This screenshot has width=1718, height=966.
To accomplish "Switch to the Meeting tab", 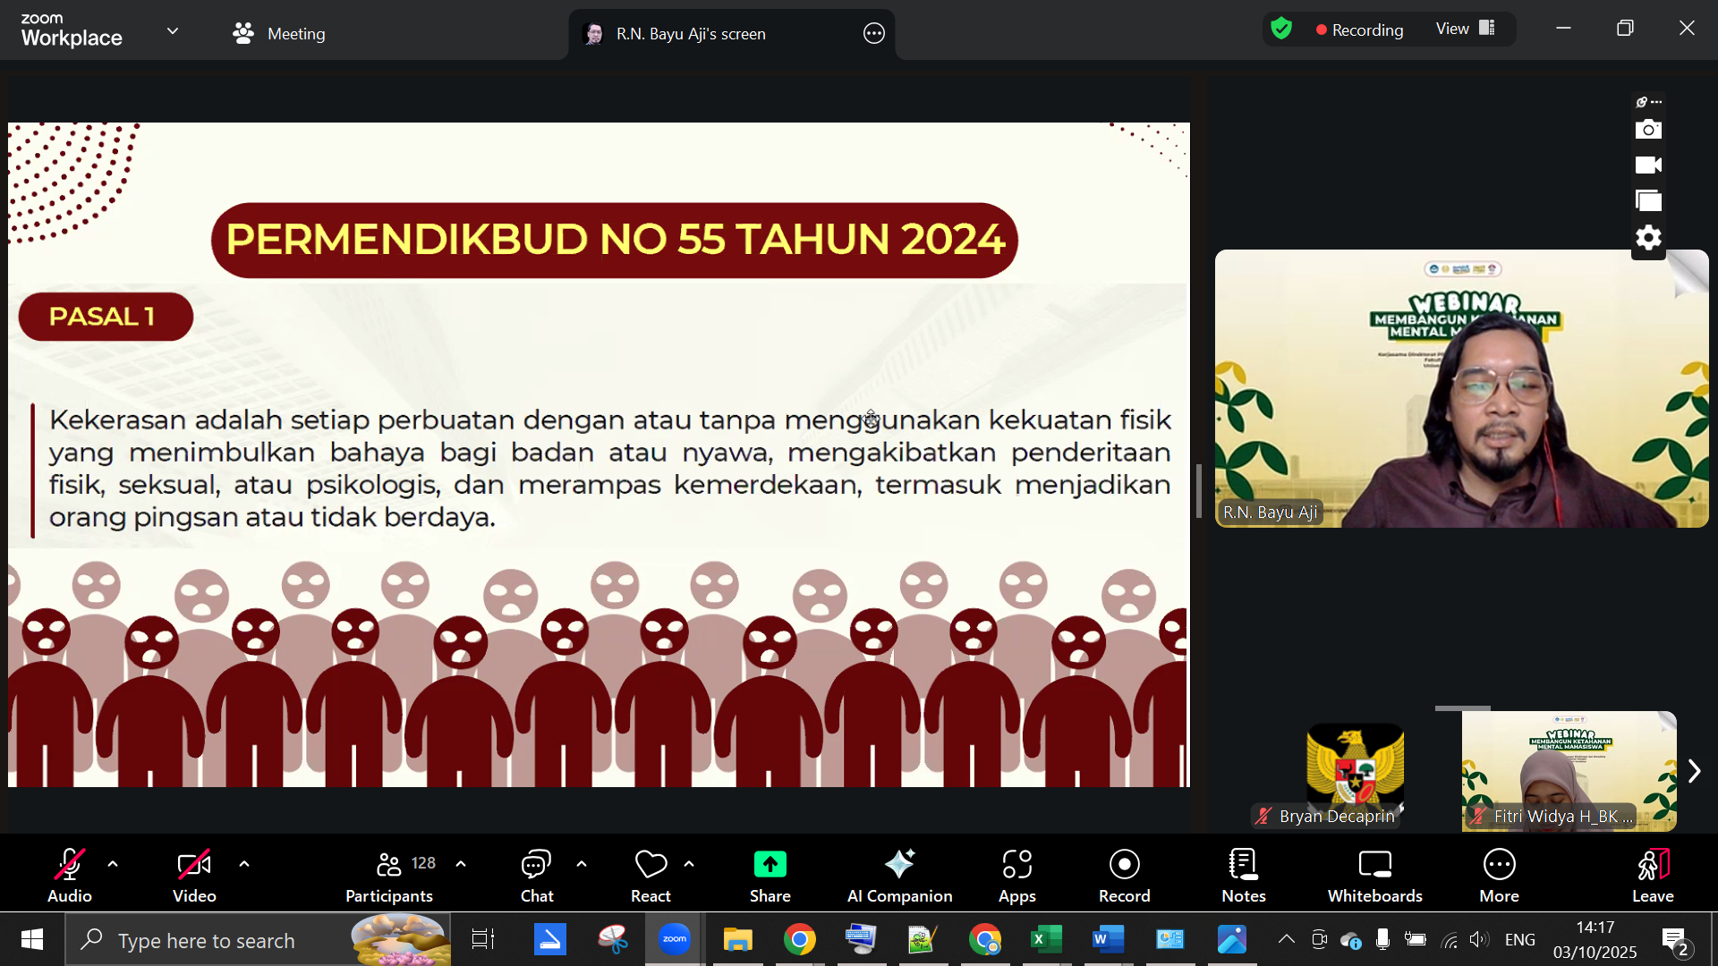I will pyautogui.click(x=279, y=34).
